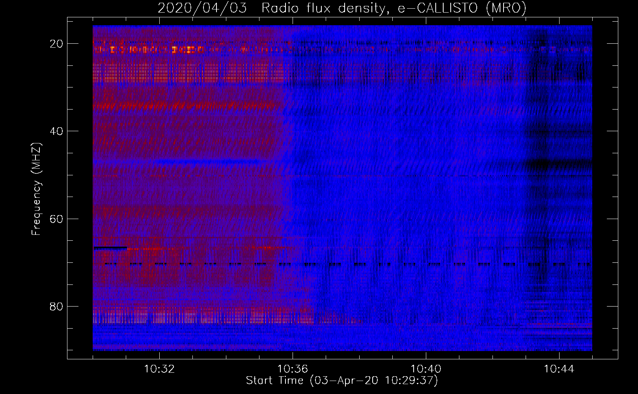Click the '10:40' time tick label

click(426, 369)
